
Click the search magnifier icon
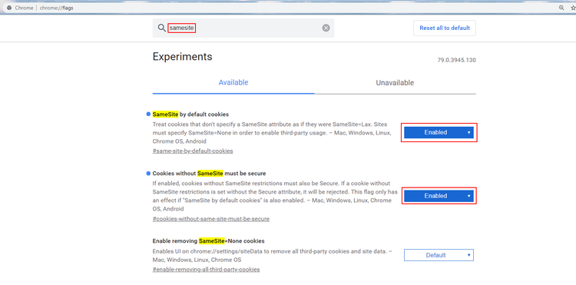click(x=161, y=28)
